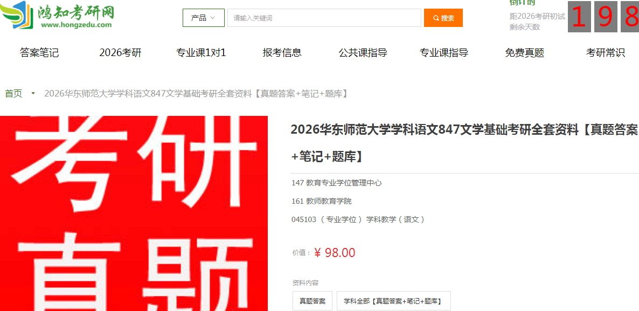Open the 考研常识 menu item
The height and width of the screenshot is (311, 639).
[606, 53]
